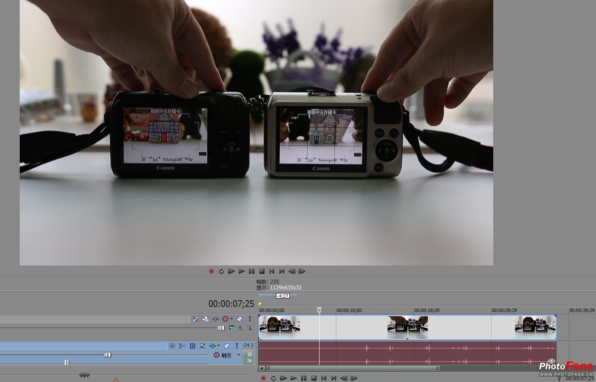Go to start in preview window transport
Screen dimensions: 596x382
point(272,271)
